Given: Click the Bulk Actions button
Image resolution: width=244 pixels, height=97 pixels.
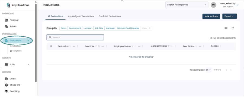Looking at the screenshot, I should [211, 16].
